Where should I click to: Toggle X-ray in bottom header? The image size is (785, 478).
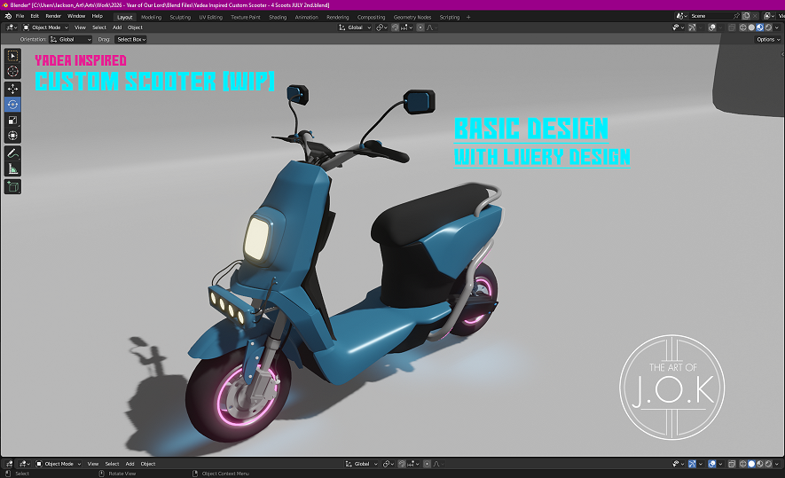click(732, 464)
